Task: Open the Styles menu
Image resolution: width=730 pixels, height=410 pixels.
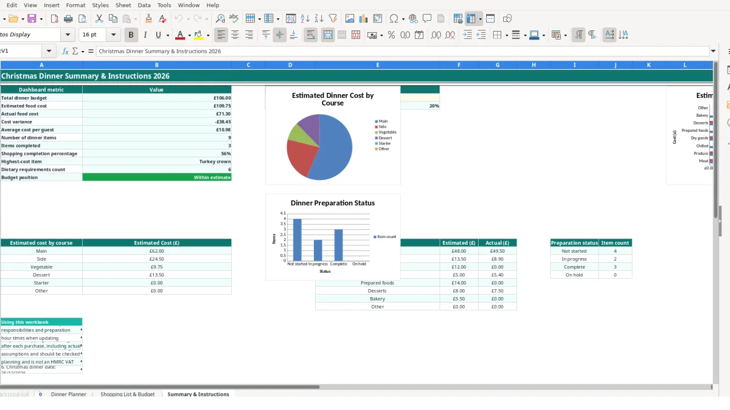Action: [100, 5]
